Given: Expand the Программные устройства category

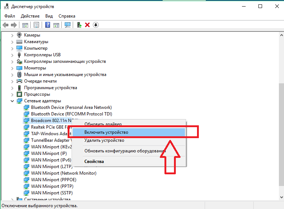Looking at the screenshot, I should click(12, 88).
